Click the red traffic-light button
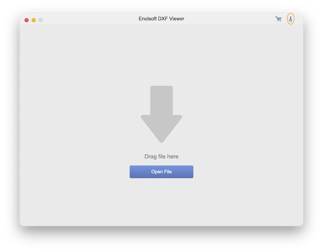Viewport: 323px width, 252px height. (27, 20)
